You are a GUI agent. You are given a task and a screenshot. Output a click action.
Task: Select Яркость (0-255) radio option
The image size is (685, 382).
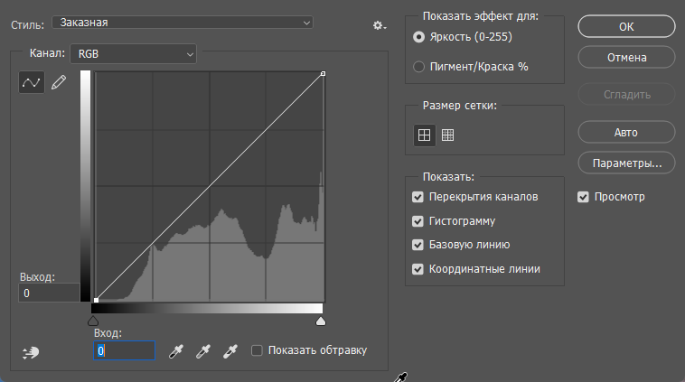418,37
